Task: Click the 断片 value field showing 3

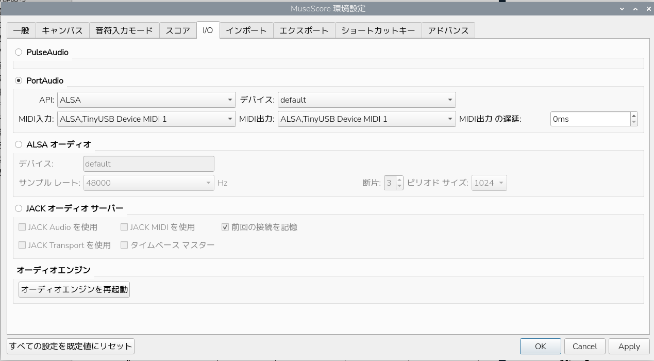Action: (390, 183)
